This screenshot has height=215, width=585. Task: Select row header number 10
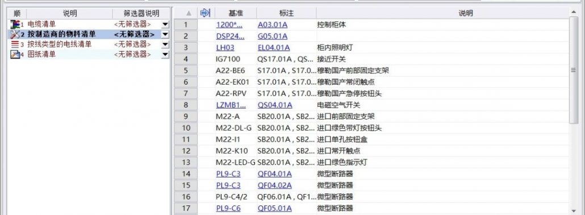click(186, 128)
